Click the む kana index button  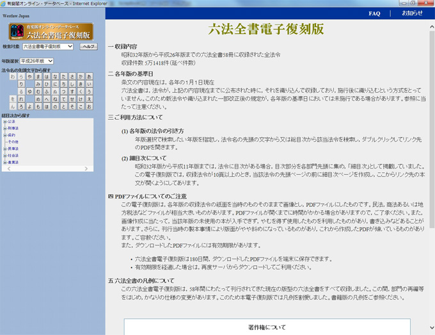(38, 92)
